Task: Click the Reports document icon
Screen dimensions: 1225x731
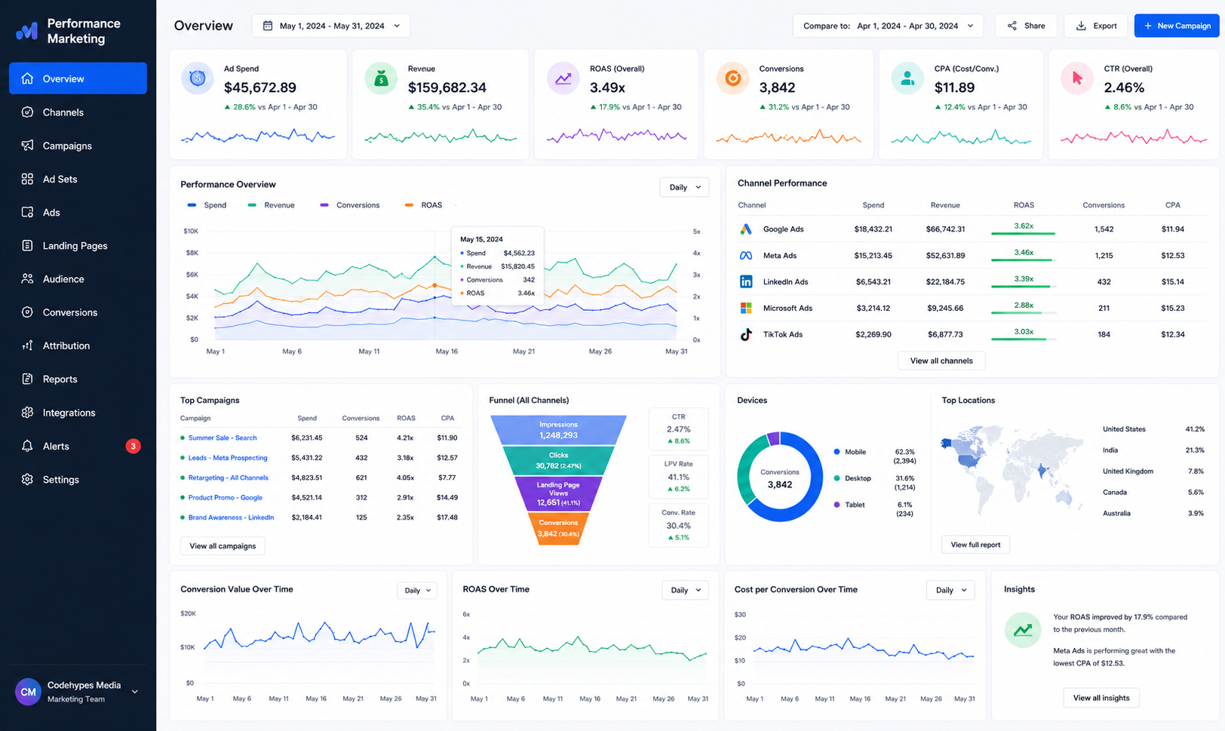Action: [27, 379]
